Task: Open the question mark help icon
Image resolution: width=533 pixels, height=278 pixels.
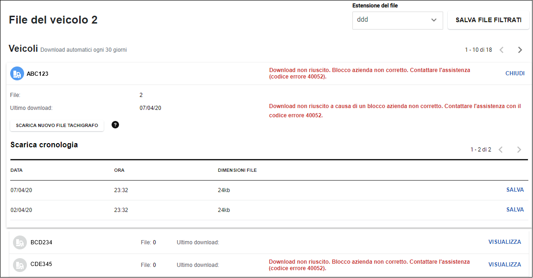Action: (x=115, y=125)
